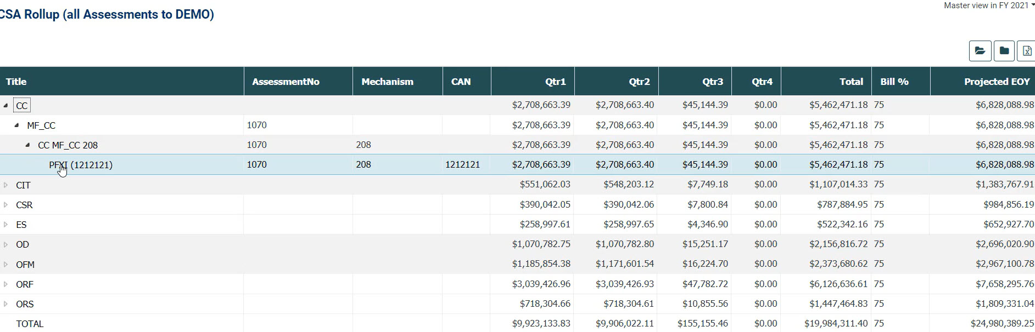Screen dimensions: 1035x332
Task: Click the CIT Qtr1 value $551,062.03
Action: [x=545, y=185]
